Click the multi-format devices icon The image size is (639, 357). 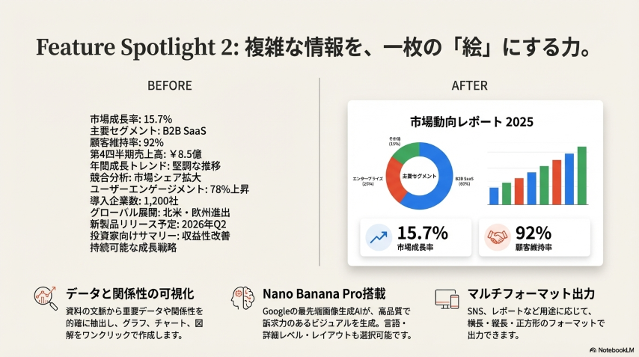(446, 299)
